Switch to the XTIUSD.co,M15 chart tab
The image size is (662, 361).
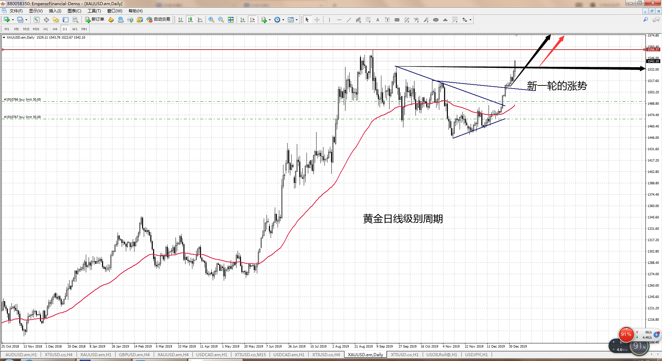tap(250, 354)
